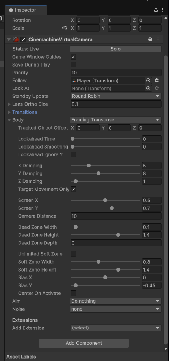The image size is (169, 361).
Task: Open the Inspector tab's three-dot options menu
Action: 163,10
